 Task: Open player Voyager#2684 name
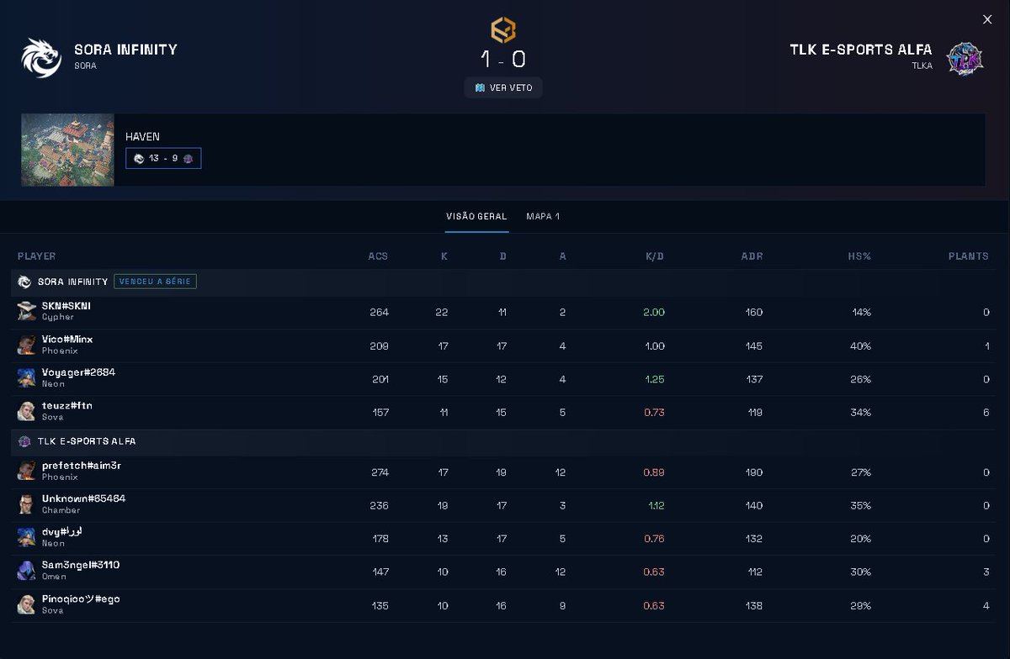[x=78, y=372]
